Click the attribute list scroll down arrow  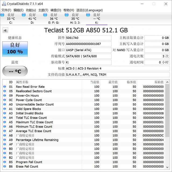tap(167, 167)
